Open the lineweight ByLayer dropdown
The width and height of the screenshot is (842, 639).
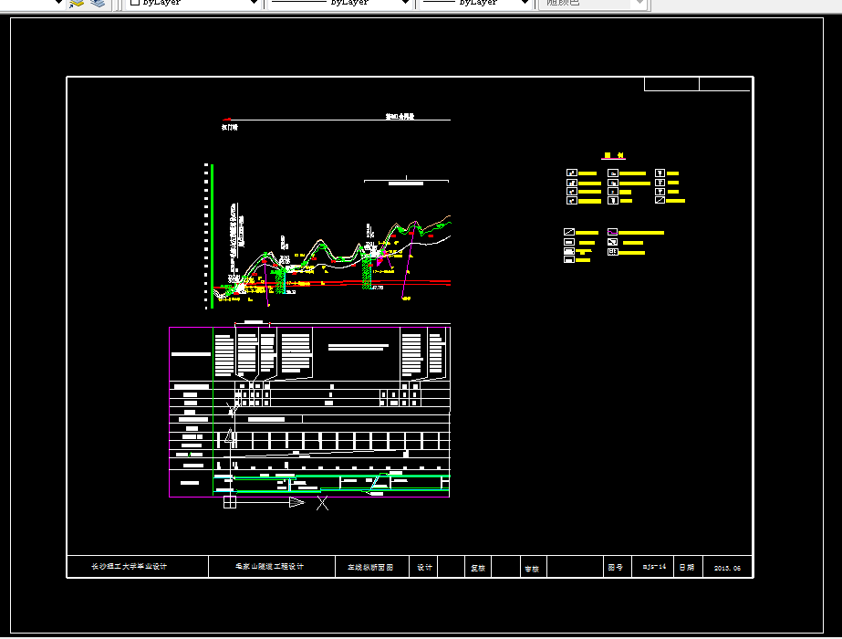(x=474, y=3)
